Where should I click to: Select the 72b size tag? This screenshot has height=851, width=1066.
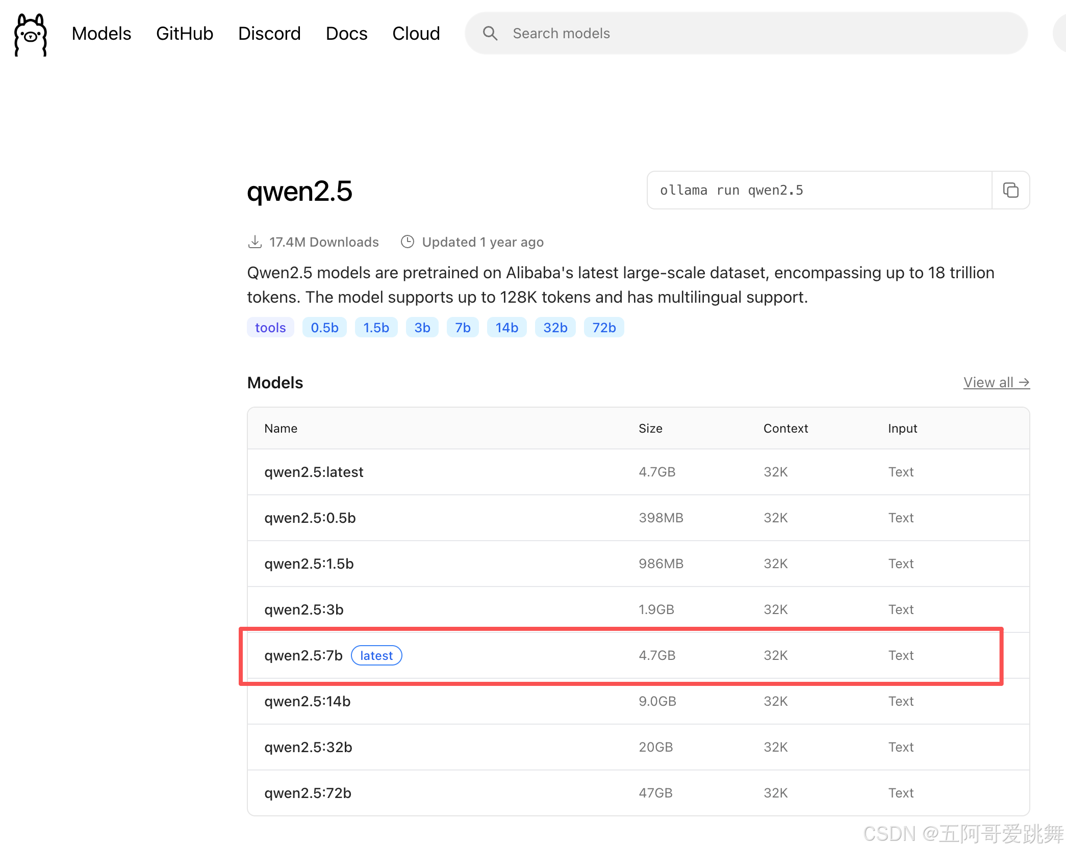604,328
